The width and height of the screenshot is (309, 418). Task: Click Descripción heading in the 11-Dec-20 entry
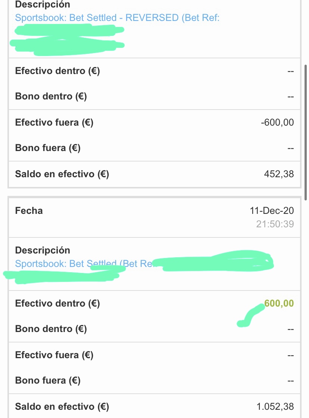tap(43, 251)
